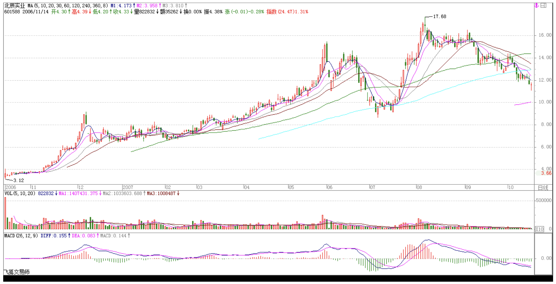Click the stock code 601588
Viewport: 556px width, 284px height.
point(12,12)
